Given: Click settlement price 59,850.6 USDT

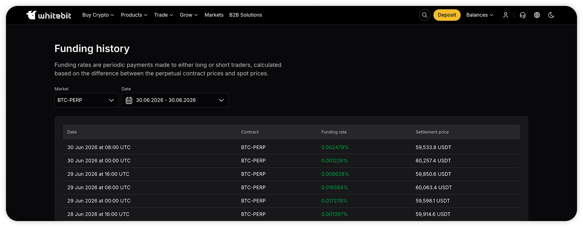Looking at the screenshot, I should (433, 174).
